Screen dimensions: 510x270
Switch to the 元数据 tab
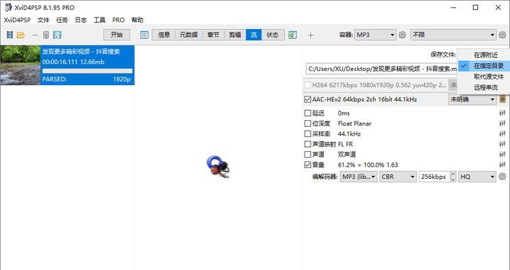coord(188,35)
